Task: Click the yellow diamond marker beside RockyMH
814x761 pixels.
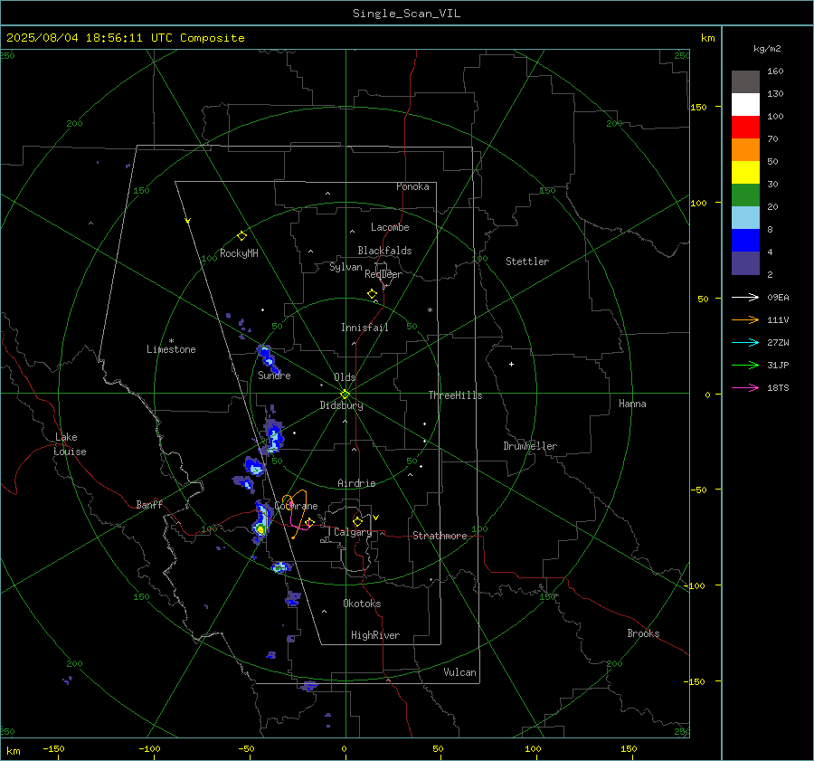Action: click(x=241, y=236)
